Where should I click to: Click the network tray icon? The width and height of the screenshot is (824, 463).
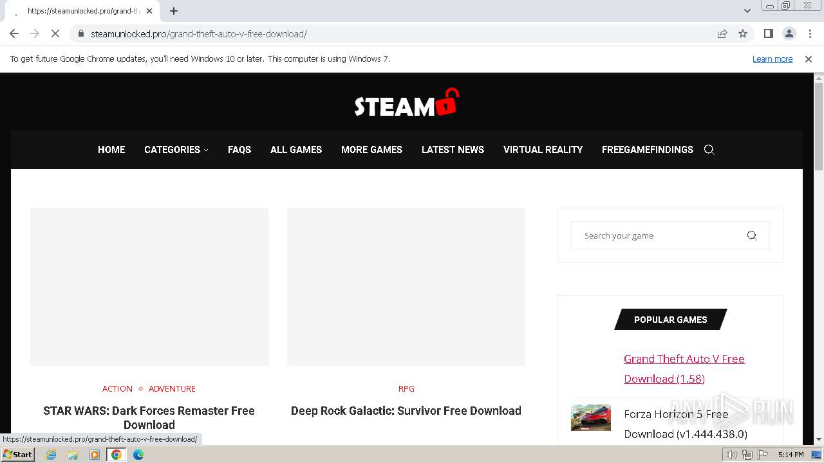(747, 455)
